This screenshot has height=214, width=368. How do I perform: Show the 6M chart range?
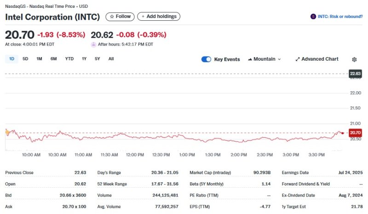point(53,59)
